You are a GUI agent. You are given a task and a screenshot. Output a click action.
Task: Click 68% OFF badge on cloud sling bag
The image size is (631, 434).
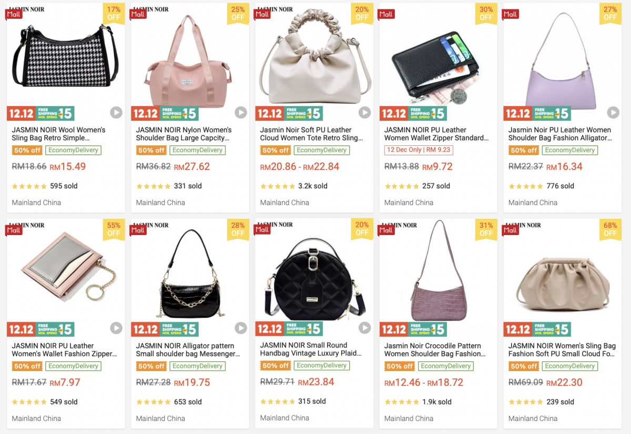pyautogui.click(x=610, y=229)
